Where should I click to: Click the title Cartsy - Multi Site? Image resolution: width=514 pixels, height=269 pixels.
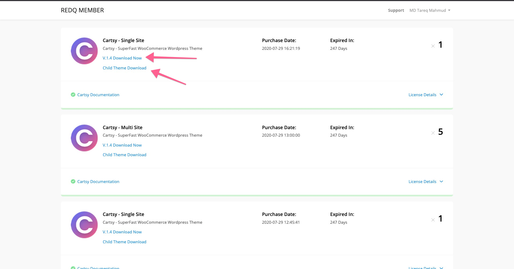(x=123, y=128)
